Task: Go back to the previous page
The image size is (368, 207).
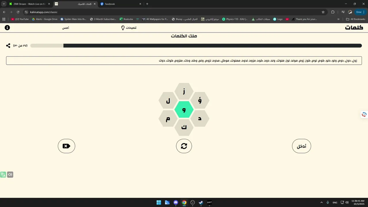Action: (4, 12)
